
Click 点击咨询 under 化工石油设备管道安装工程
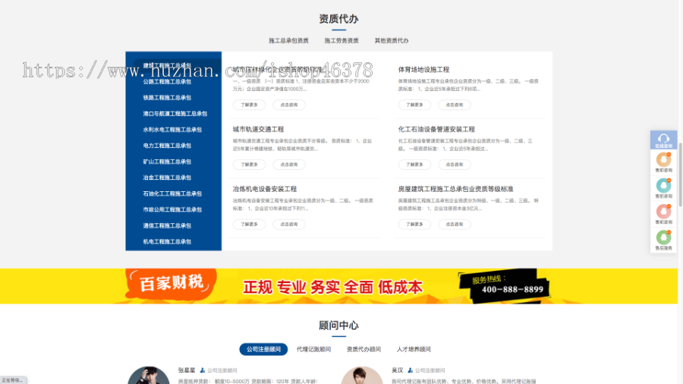pos(455,165)
